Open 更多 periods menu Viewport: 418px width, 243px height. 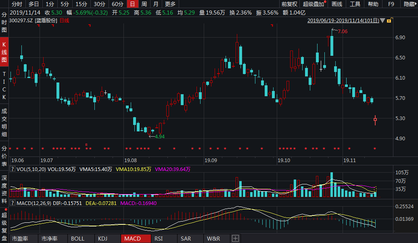[170, 4]
